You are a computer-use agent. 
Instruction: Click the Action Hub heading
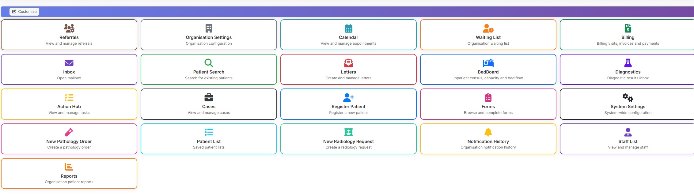tap(69, 107)
